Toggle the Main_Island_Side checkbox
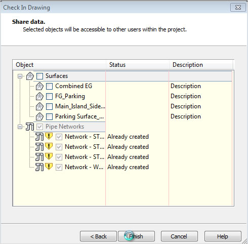248x244 pixels. click(49, 106)
